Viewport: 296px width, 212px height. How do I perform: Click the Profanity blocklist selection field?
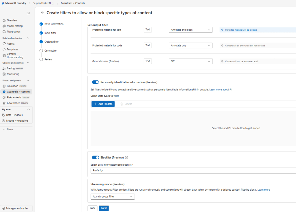click(191, 170)
